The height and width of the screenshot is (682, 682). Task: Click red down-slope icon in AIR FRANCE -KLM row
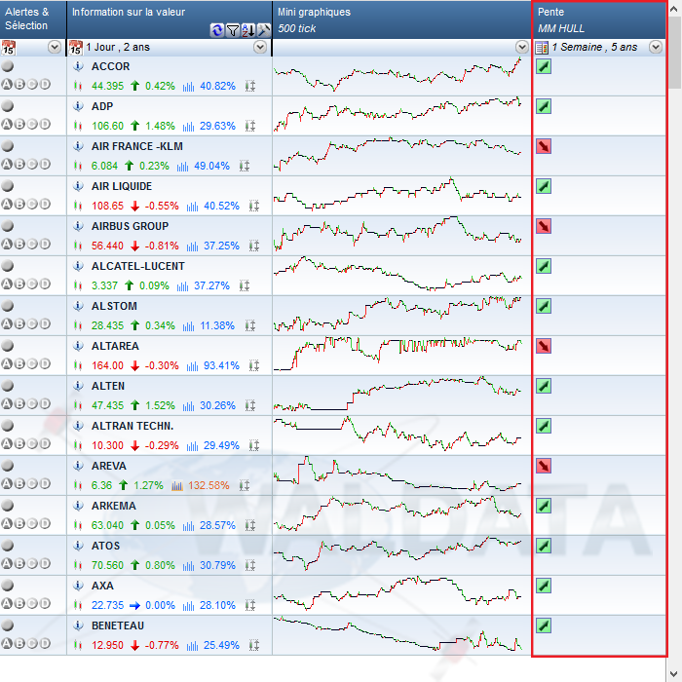pos(544,146)
